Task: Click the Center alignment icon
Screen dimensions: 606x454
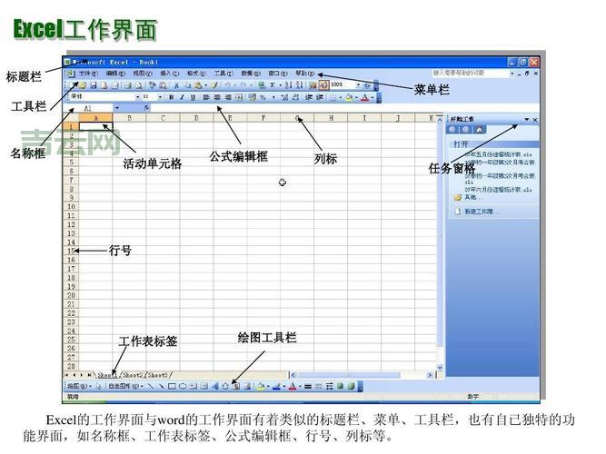Action: pos(217,97)
